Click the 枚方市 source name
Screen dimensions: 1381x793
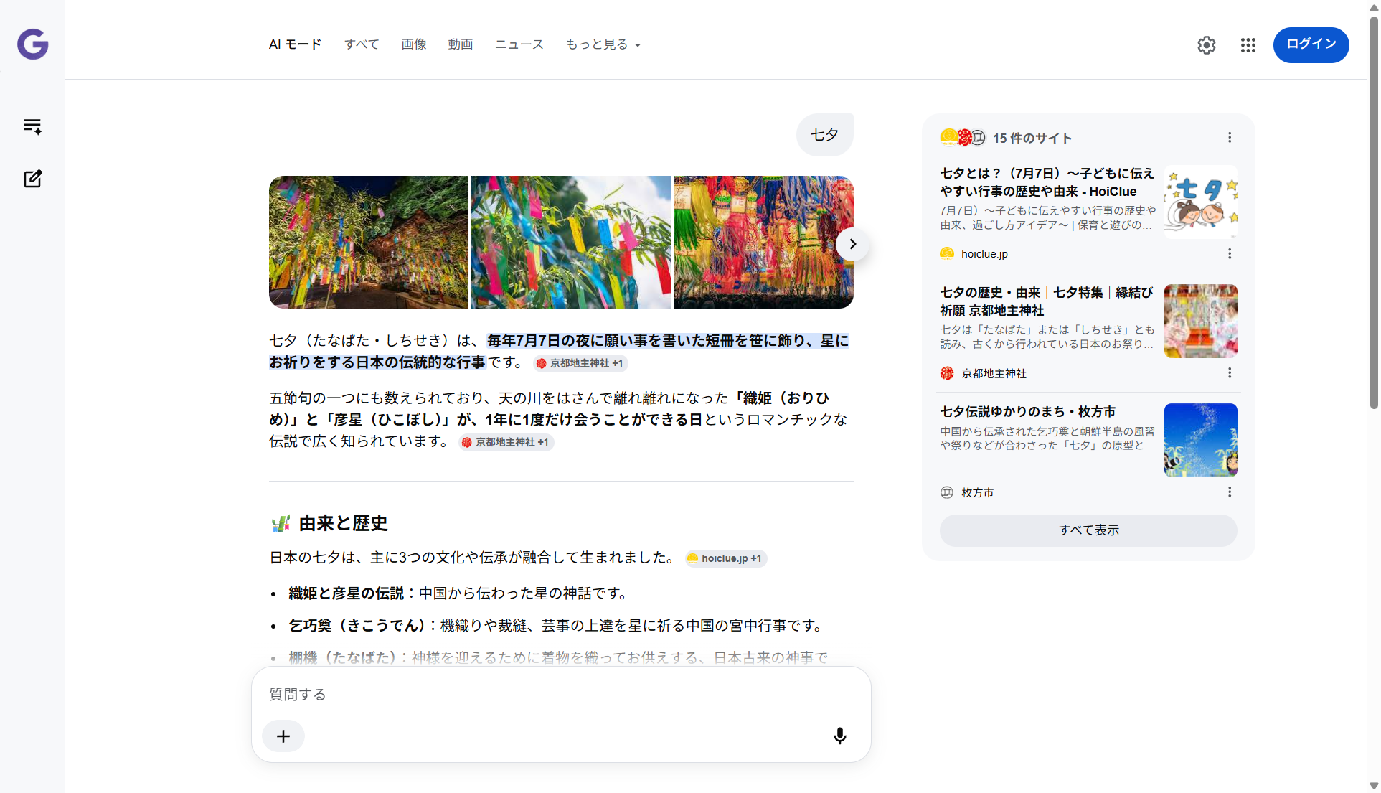click(x=977, y=493)
